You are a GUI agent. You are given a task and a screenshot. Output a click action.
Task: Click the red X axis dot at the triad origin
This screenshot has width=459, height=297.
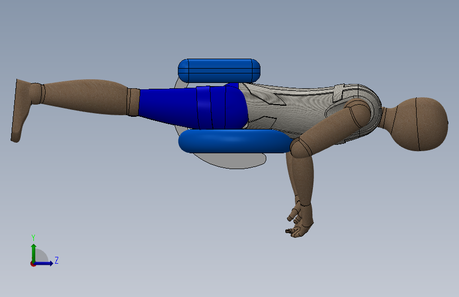point(33,264)
